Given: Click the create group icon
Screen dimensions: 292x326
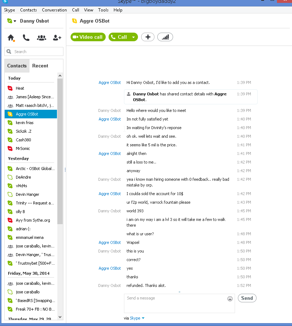Looking at the screenshot, I should [x=42, y=38].
